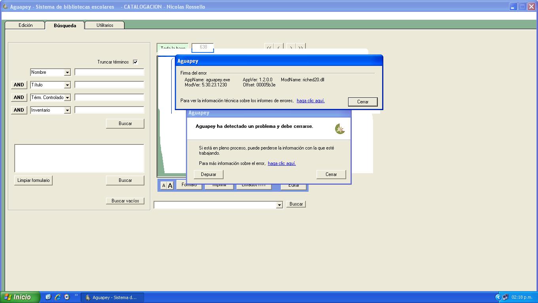
Task: Switch to the Edición tab
Action: coord(25,25)
